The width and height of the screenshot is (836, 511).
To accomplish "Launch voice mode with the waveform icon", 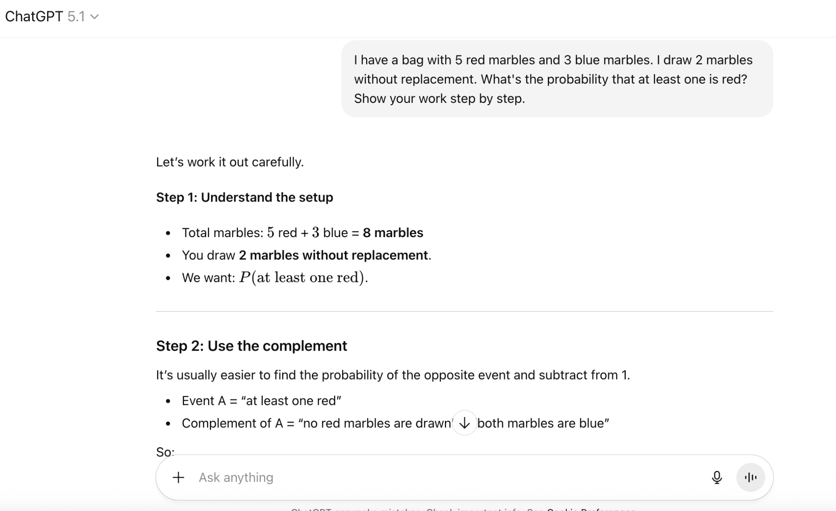I will [750, 477].
